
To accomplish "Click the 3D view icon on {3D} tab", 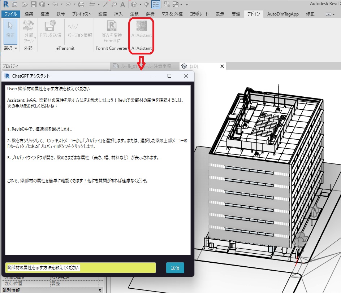I will 184,66.
